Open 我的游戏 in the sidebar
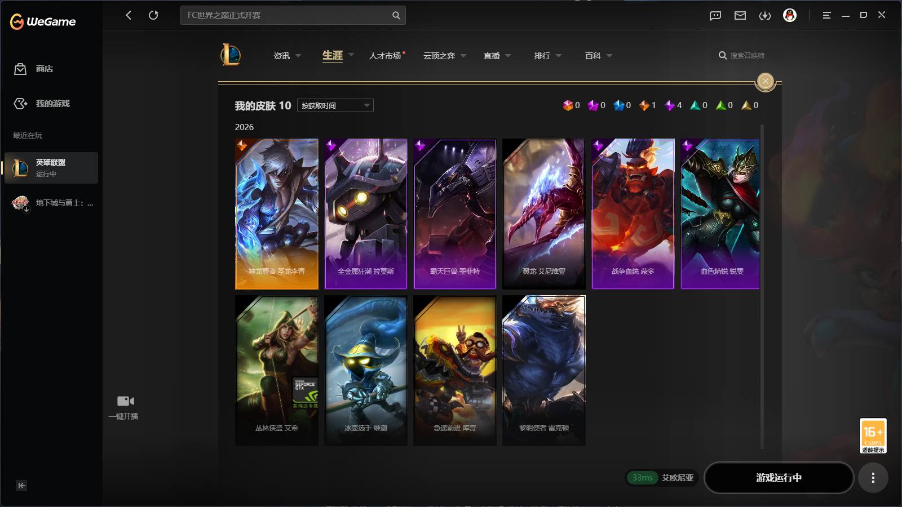Image resolution: width=902 pixels, height=507 pixels. tap(42, 104)
